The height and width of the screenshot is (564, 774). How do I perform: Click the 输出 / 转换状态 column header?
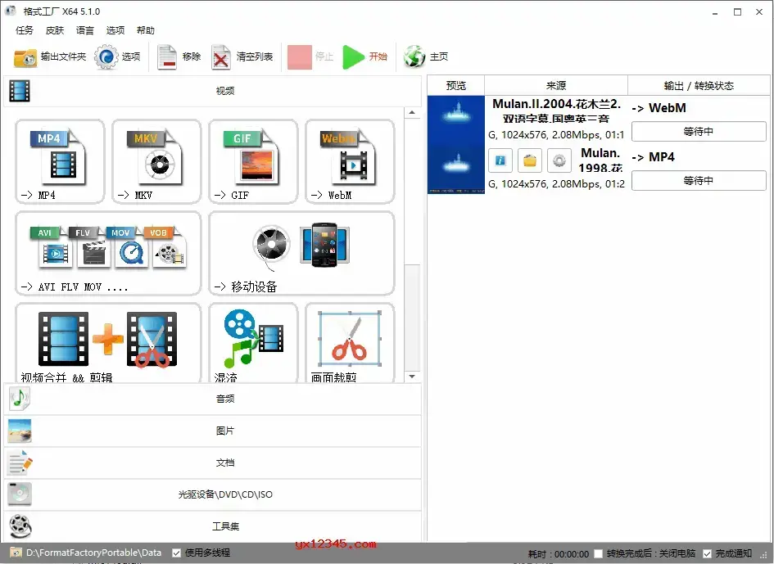coord(699,85)
